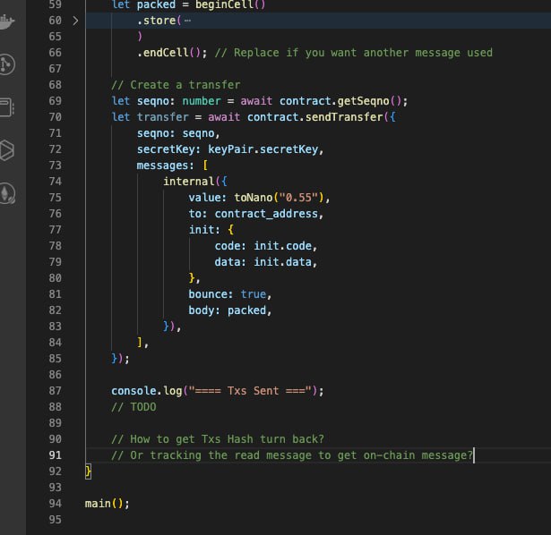The width and height of the screenshot is (551, 535).
Task: Click on 'contract_address' identifier
Action: pyautogui.click(x=266, y=214)
